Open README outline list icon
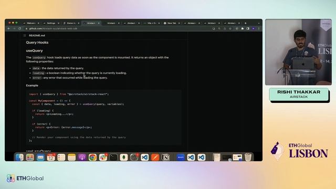Image resolution: width=336 pixels, height=189 pixels. pyautogui.click(x=25, y=36)
